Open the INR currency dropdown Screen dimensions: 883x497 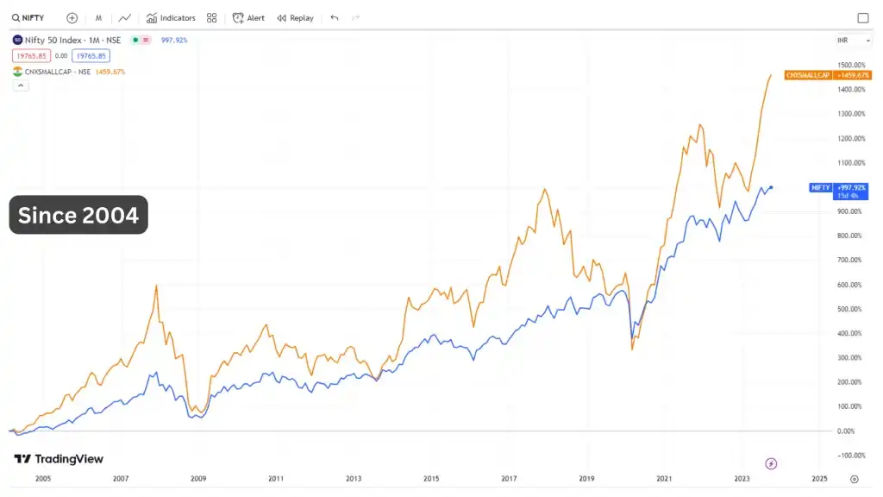tap(842, 41)
